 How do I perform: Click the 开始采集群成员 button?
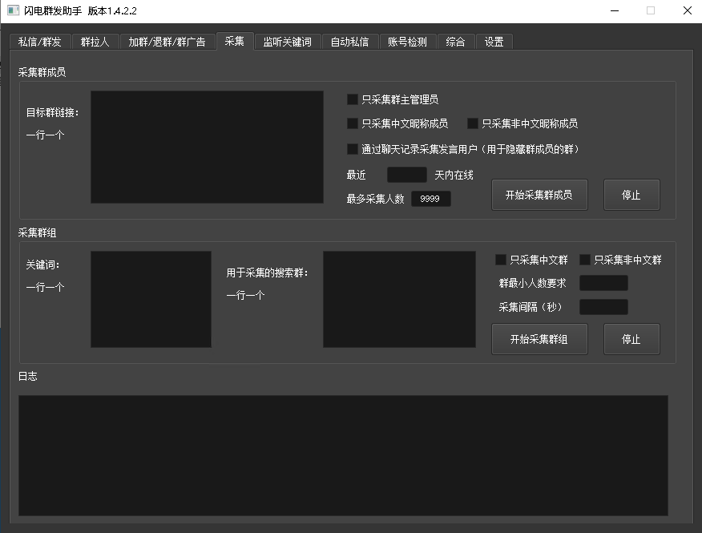[x=539, y=195]
